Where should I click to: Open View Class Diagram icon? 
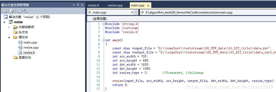(x=25, y=11)
